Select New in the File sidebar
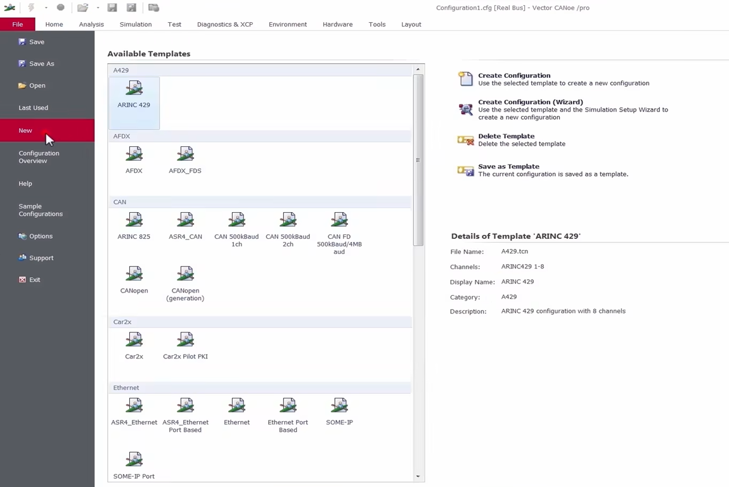This screenshot has width=729, height=487. (47, 130)
